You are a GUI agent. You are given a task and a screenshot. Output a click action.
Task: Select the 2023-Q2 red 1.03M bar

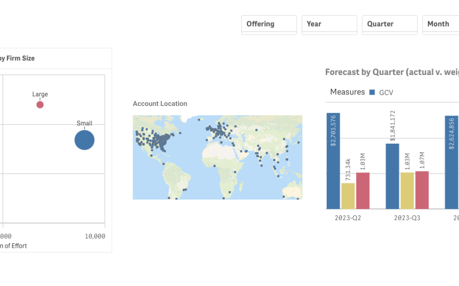point(363,191)
